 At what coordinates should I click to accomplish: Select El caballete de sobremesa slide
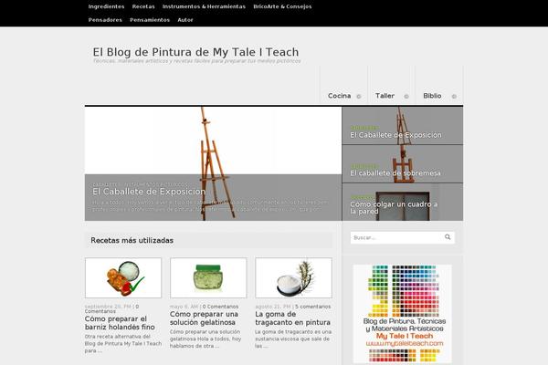402,164
